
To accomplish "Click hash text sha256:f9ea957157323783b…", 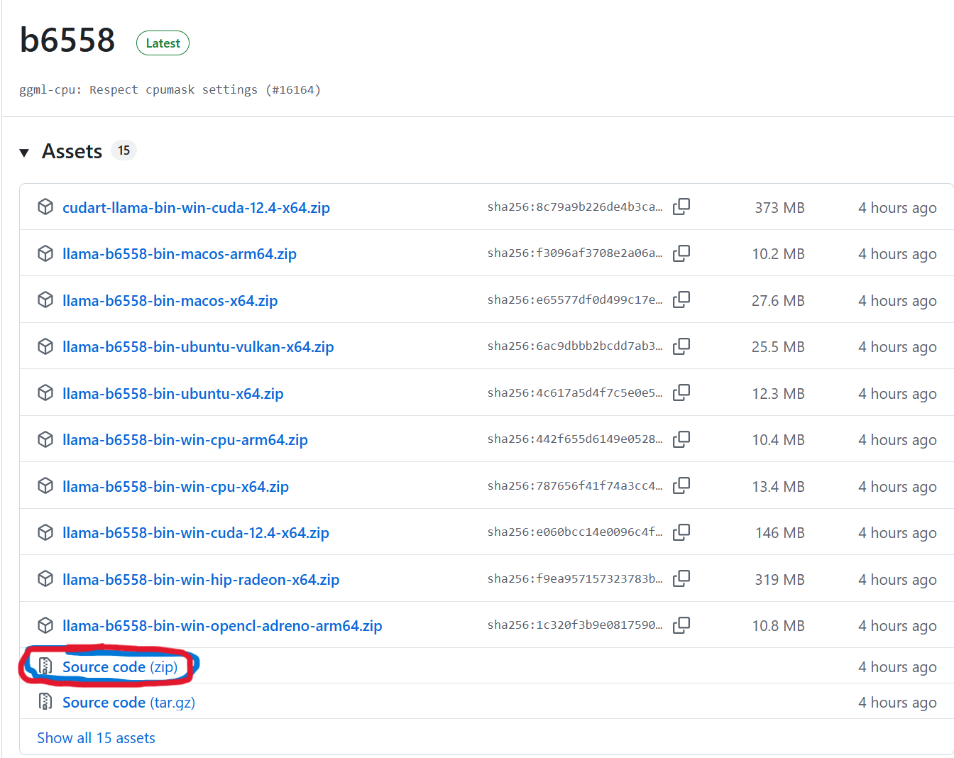I will [575, 579].
